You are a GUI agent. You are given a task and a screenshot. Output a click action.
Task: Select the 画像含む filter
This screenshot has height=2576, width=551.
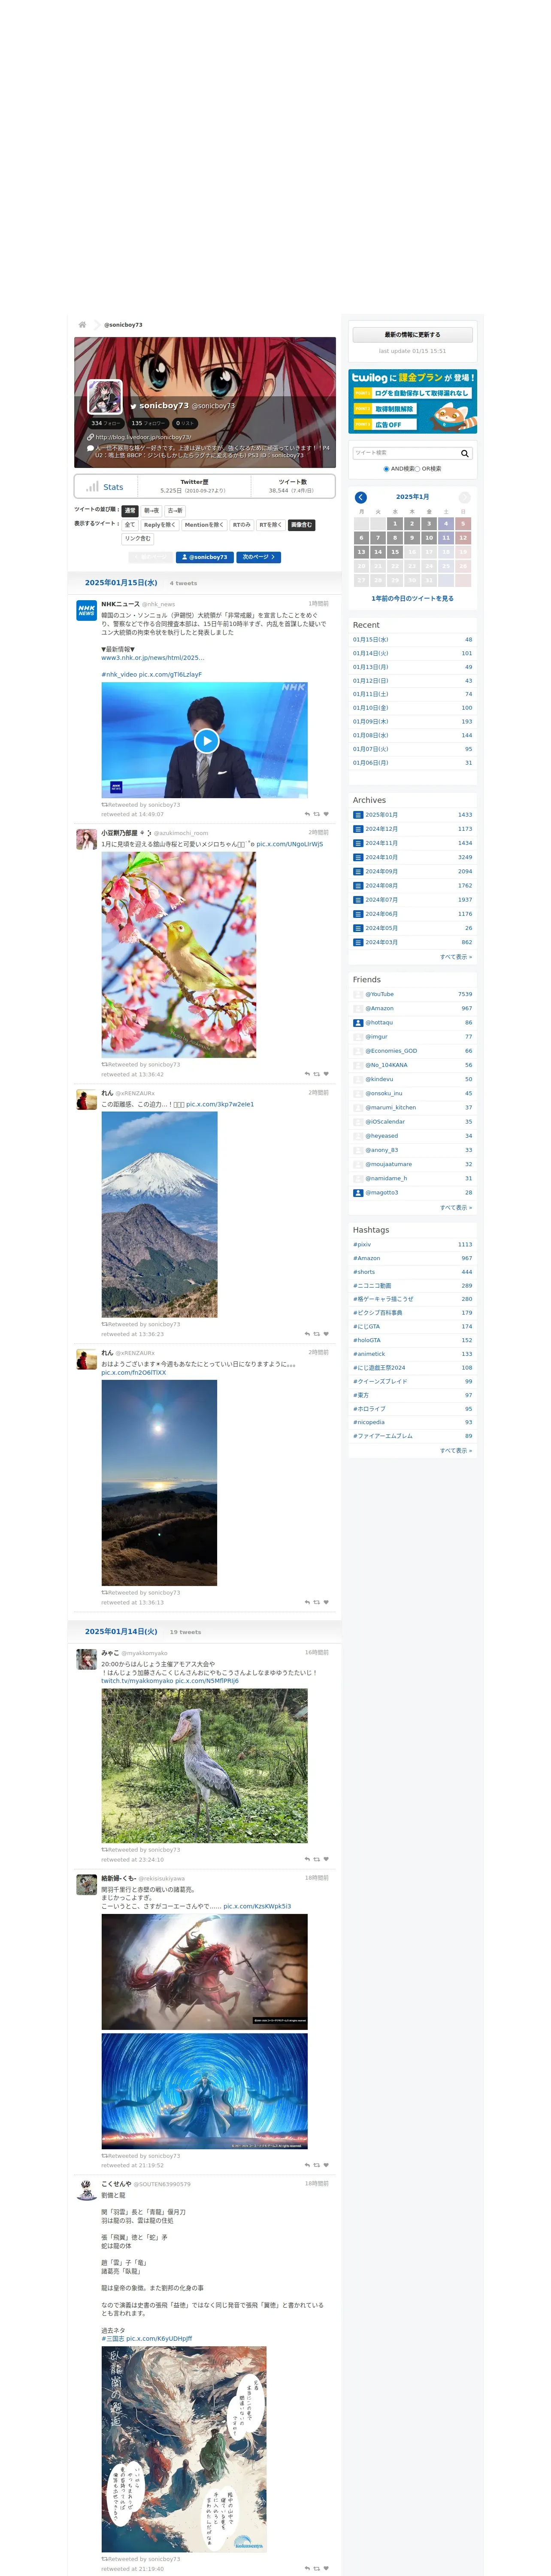302,525
